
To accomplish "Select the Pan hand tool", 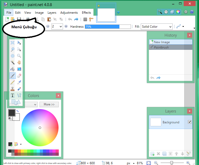I will click(x=19, y=62).
